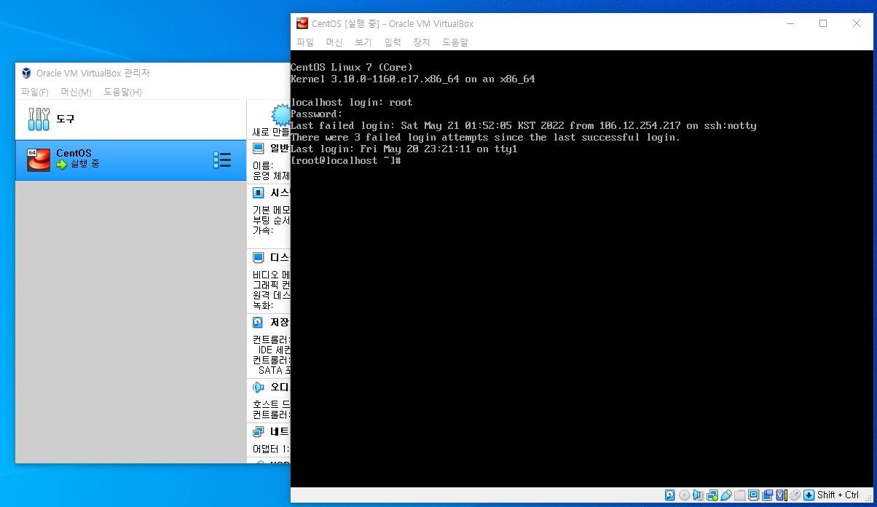Click the 'Last login: Fri May 20' line

tap(404, 149)
